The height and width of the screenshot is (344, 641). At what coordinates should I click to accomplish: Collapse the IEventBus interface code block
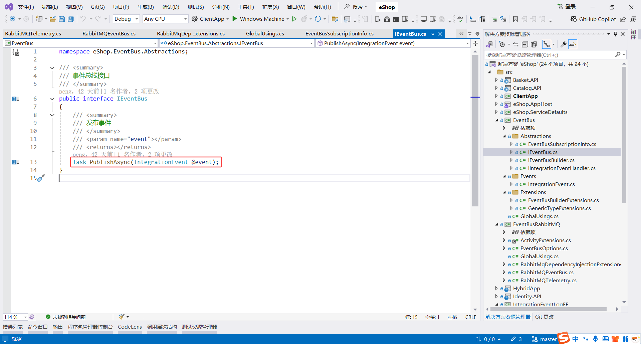(52, 99)
